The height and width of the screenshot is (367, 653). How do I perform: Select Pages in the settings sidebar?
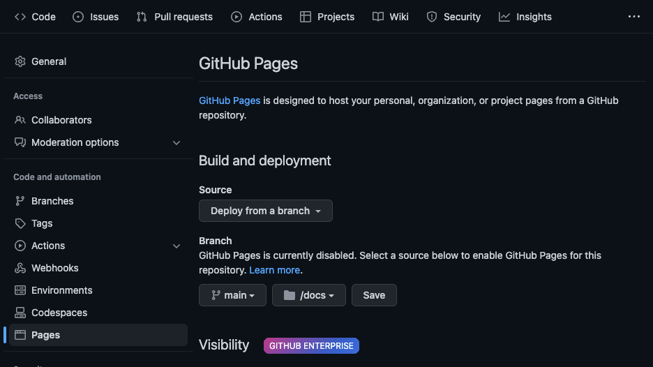click(x=98, y=335)
